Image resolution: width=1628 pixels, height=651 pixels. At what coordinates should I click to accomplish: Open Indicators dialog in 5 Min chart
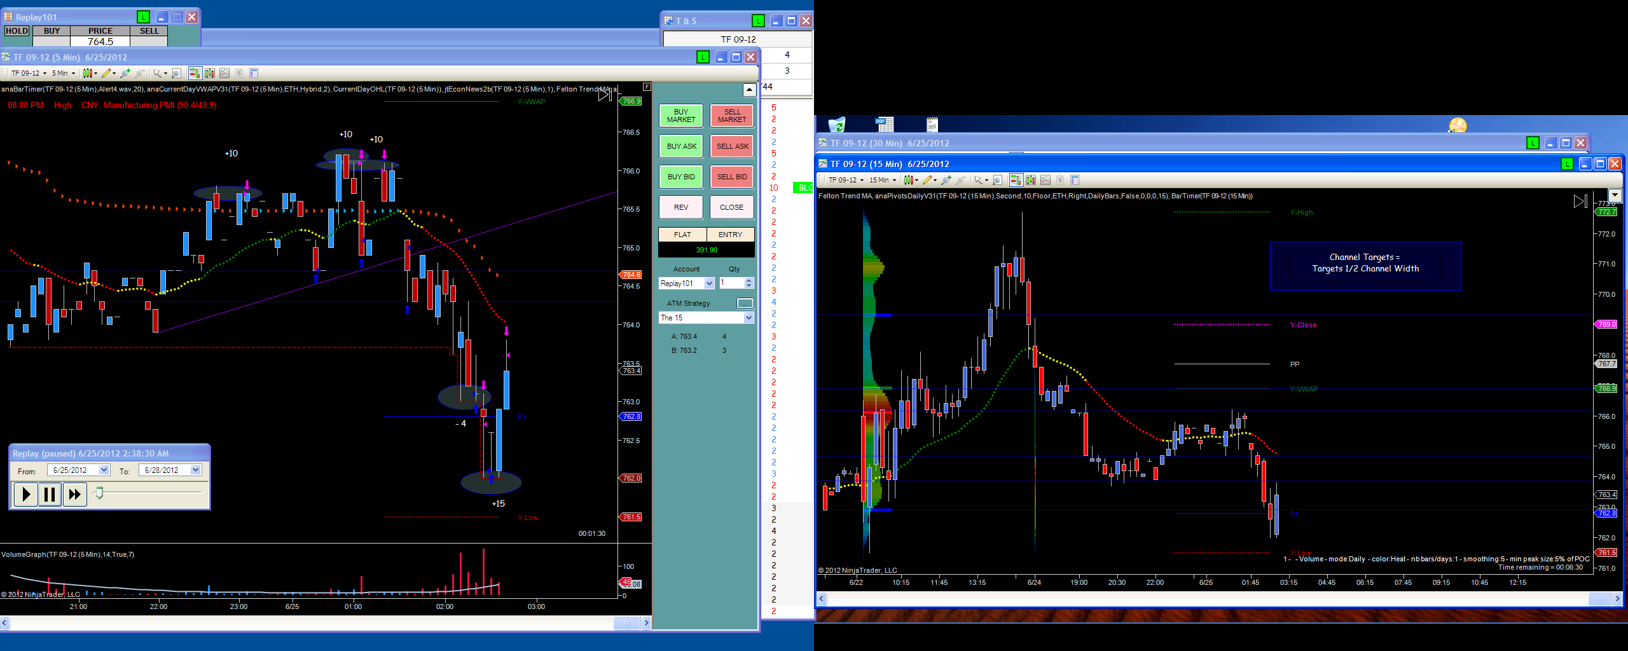click(x=224, y=73)
